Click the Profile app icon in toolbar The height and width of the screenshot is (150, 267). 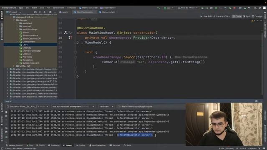pos(225,8)
